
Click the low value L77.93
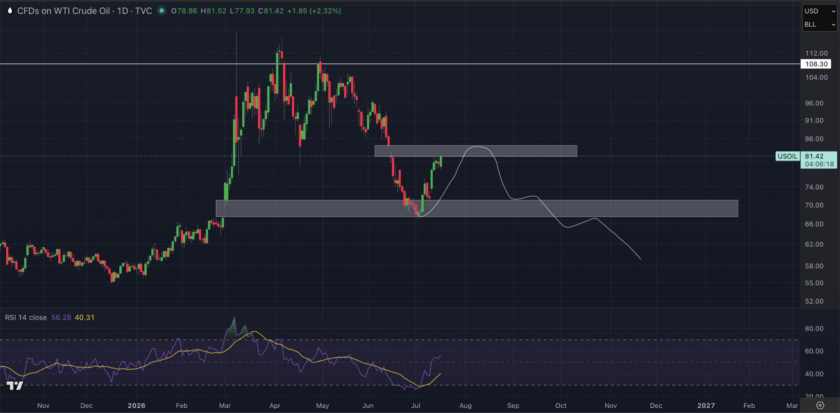click(x=242, y=11)
